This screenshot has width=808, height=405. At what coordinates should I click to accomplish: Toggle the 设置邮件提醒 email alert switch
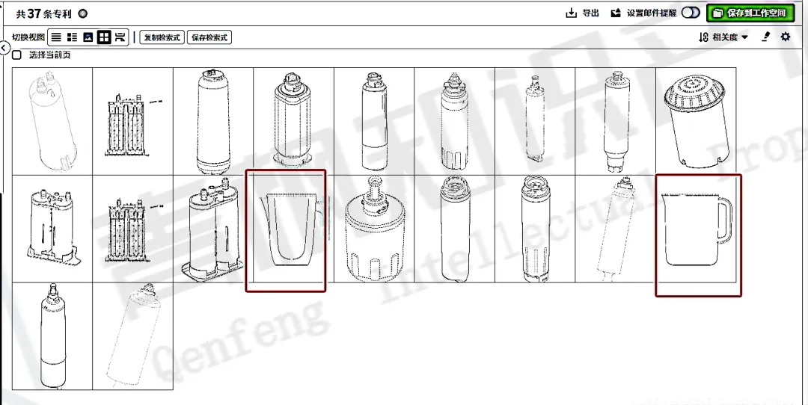[691, 13]
